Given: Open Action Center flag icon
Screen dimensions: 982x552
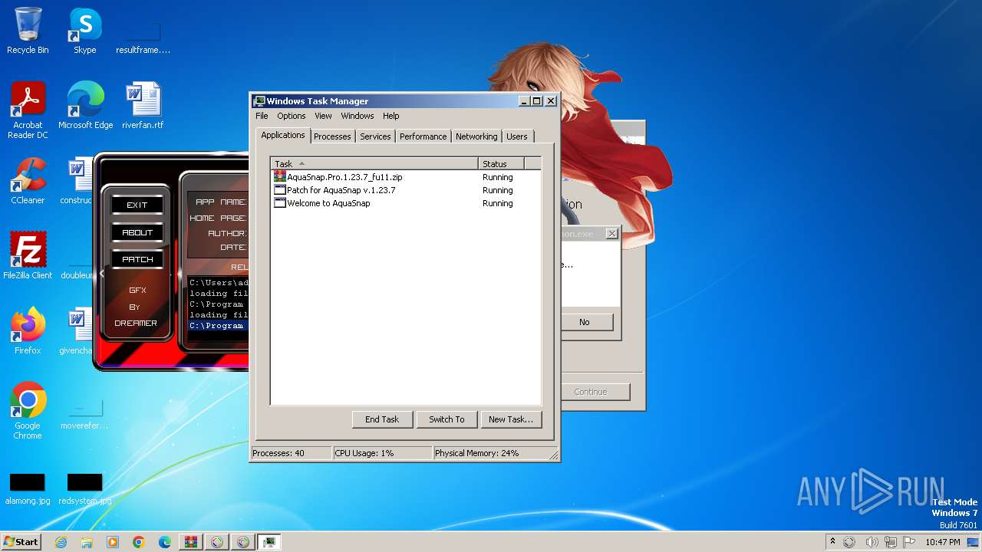Looking at the screenshot, I should click(x=908, y=542).
